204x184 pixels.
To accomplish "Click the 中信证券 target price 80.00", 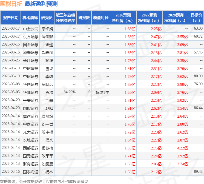I will [198, 76].
